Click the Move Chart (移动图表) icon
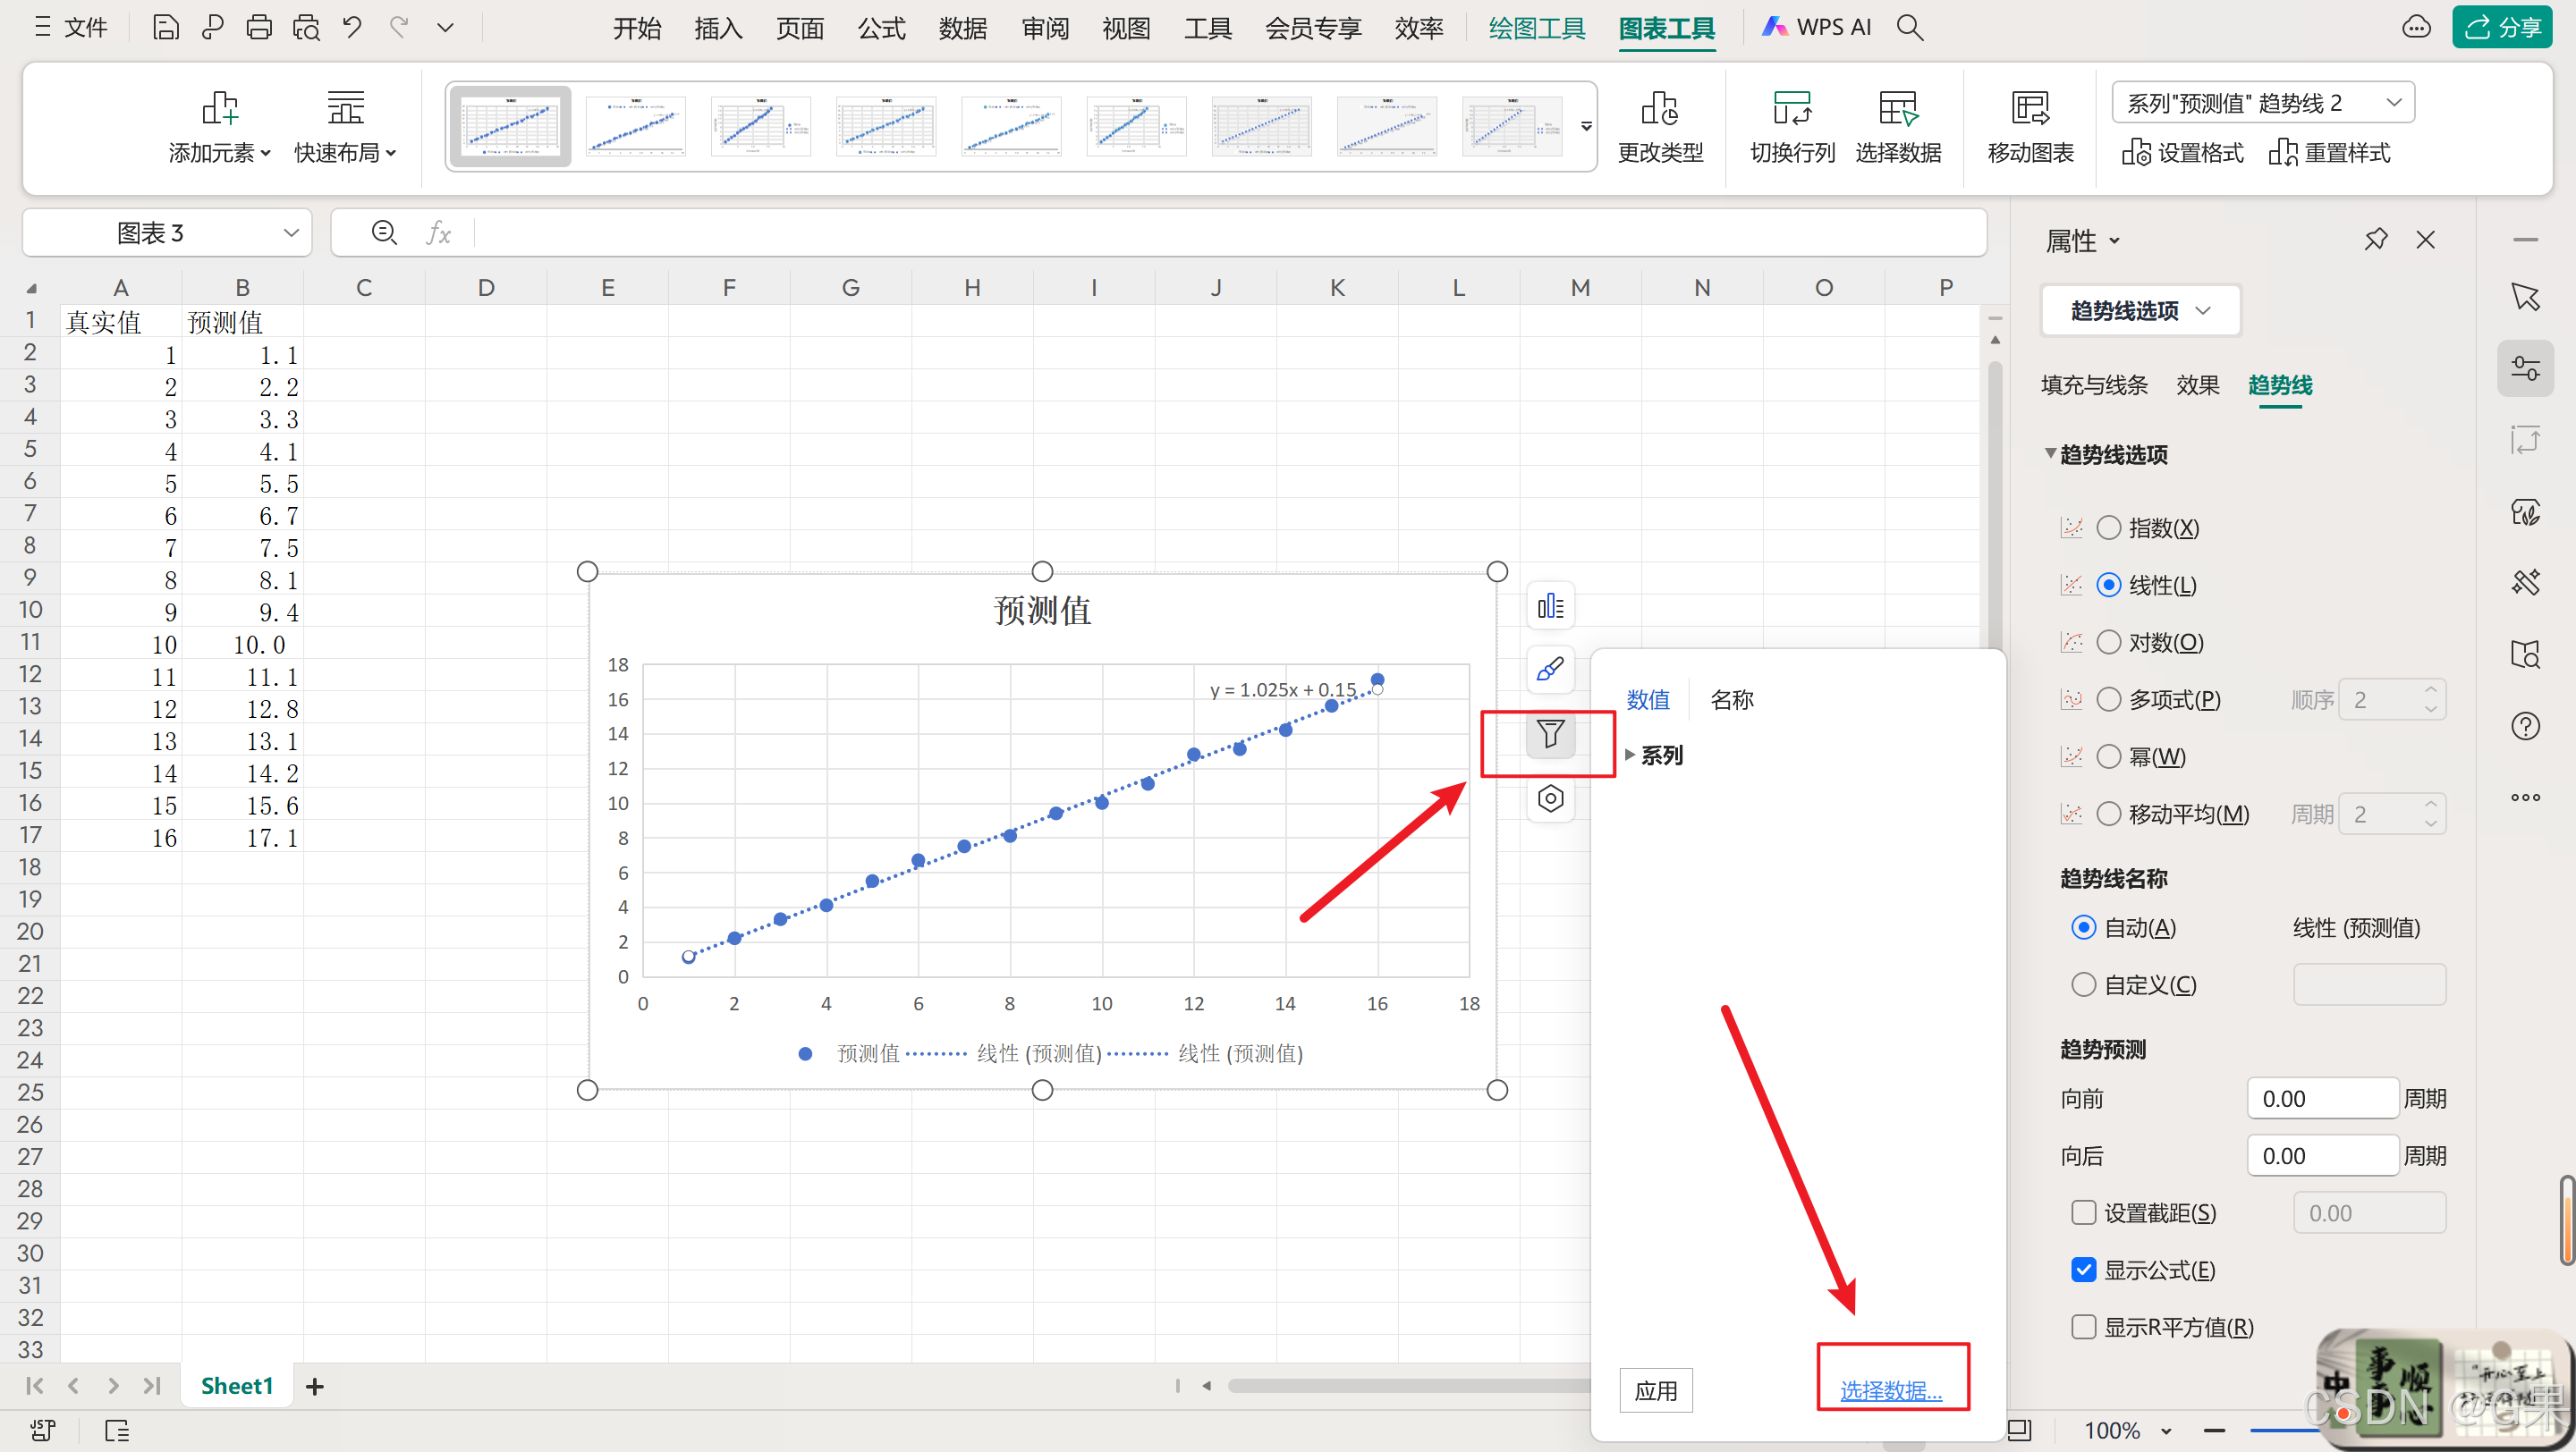 click(x=2030, y=108)
